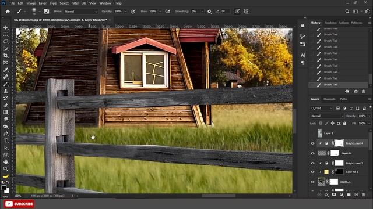373x209 pixels.
Task: Open layer Opacity dropdown arrow in Layers panel
Action: [x=369, y=116]
